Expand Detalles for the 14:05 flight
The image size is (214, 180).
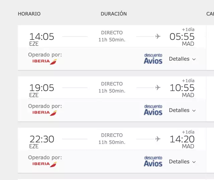[182, 59]
